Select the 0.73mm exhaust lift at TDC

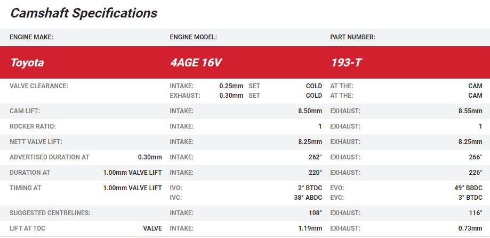point(470,228)
